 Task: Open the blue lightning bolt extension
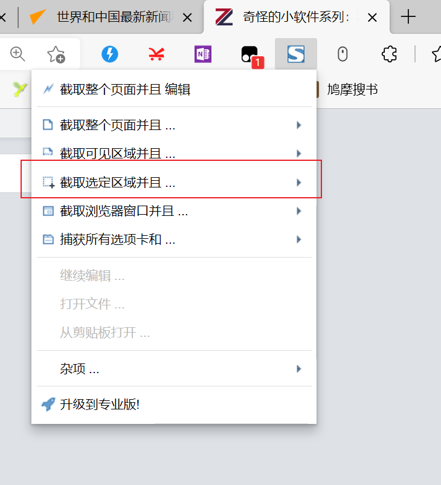coord(109,54)
